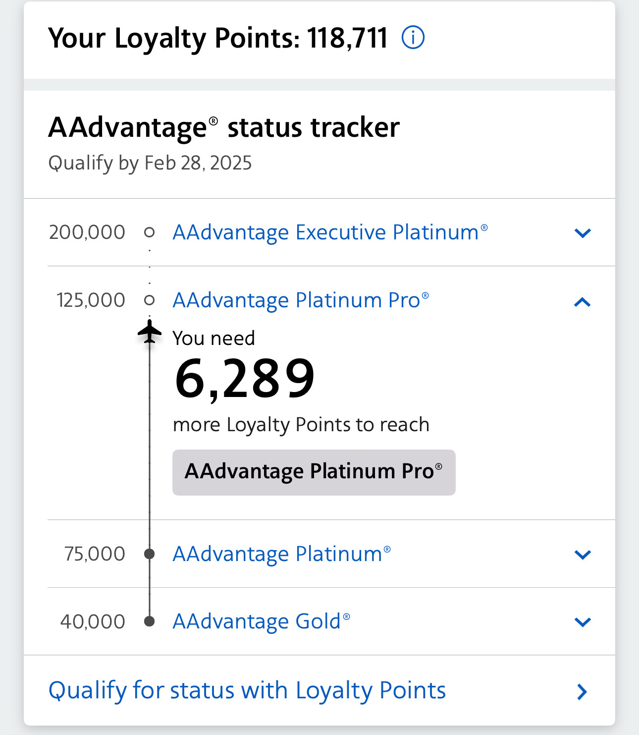The width and height of the screenshot is (639, 735).
Task: Click the gray AAdvantage Platinum Pro badge
Action: click(314, 472)
